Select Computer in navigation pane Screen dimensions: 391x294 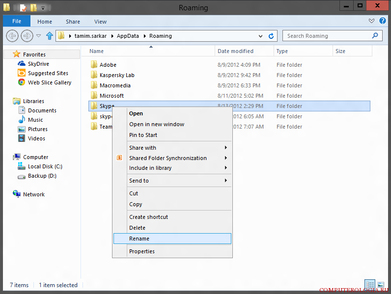[x=36, y=157]
